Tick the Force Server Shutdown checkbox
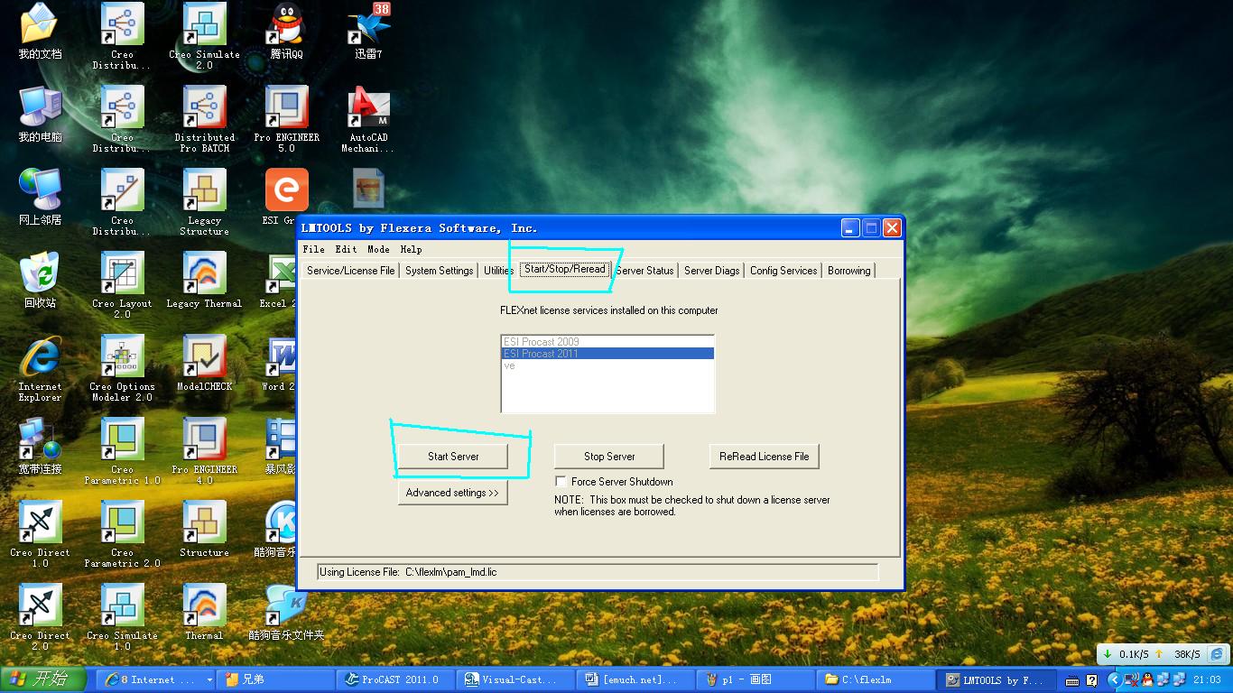Screen dimensions: 1233x693 coord(561,482)
